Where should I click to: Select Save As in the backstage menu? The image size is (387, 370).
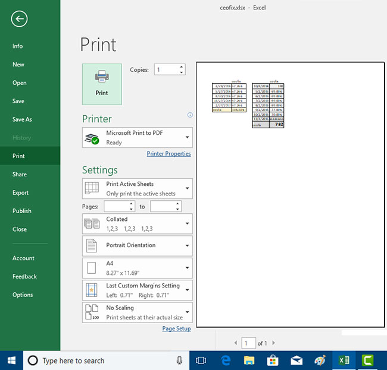(22, 119)
